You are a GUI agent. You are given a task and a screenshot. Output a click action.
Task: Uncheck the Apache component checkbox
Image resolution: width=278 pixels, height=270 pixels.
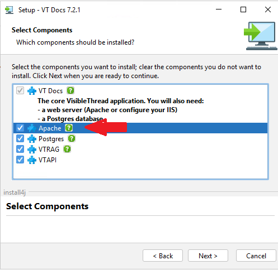pyautogui.click(x=20, y=128)
